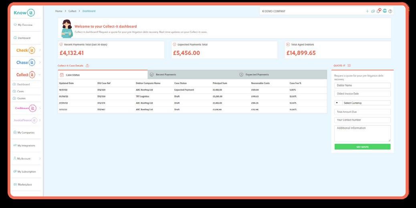The width and height of the screenshot is (416, 208).
Task: Click the clock icon beside Expected Payments Total
Action: click(174, 44)
